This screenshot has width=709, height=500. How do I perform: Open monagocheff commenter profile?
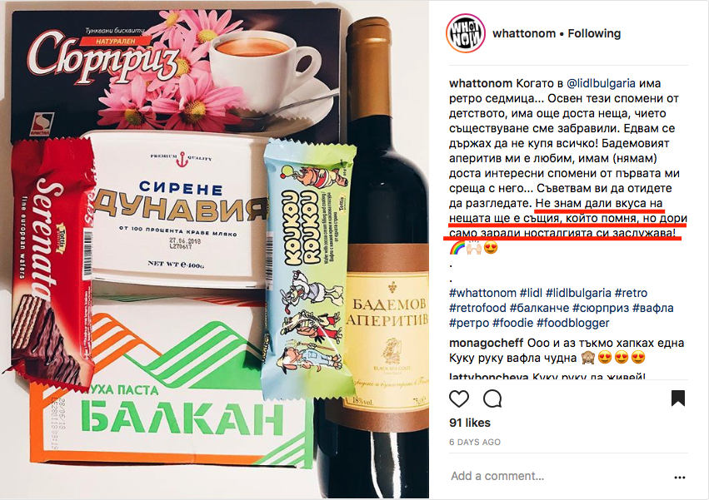click(x=486, y=344)
